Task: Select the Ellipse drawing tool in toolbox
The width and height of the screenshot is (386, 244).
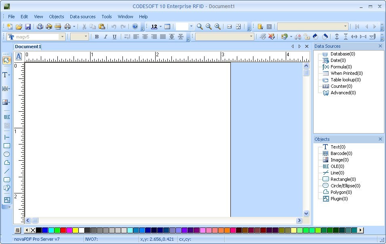Action: (6, 154)
